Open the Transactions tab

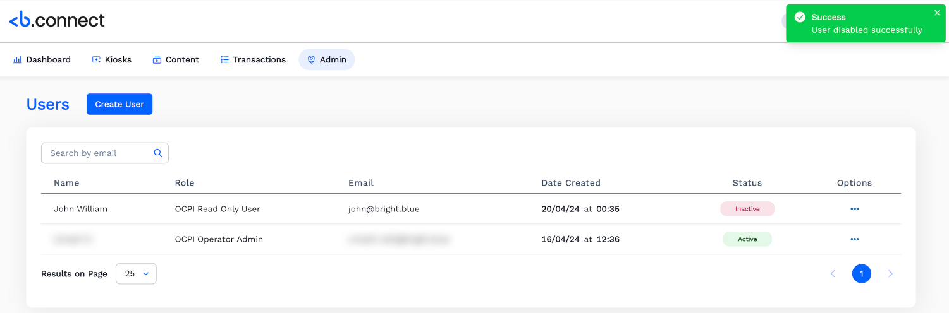253,60
